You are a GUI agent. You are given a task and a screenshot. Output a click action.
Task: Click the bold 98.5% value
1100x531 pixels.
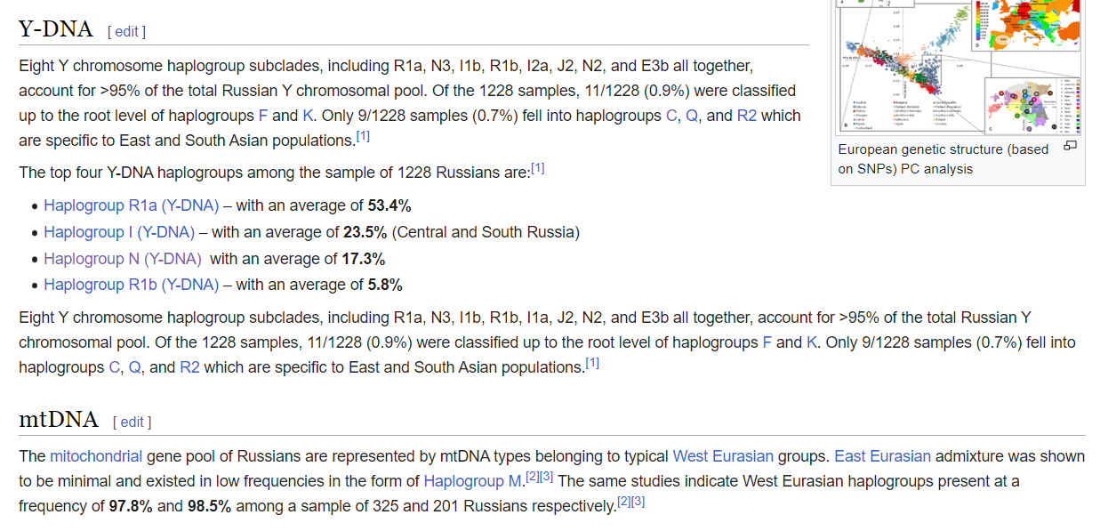click(210, 506)
